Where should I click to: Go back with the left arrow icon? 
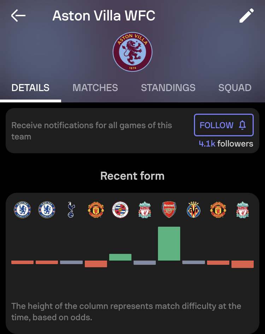[x=18, y=16]
